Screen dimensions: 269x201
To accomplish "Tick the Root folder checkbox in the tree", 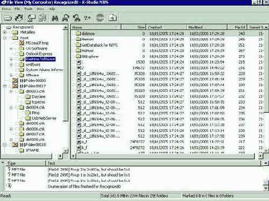I will pos(10,38).
